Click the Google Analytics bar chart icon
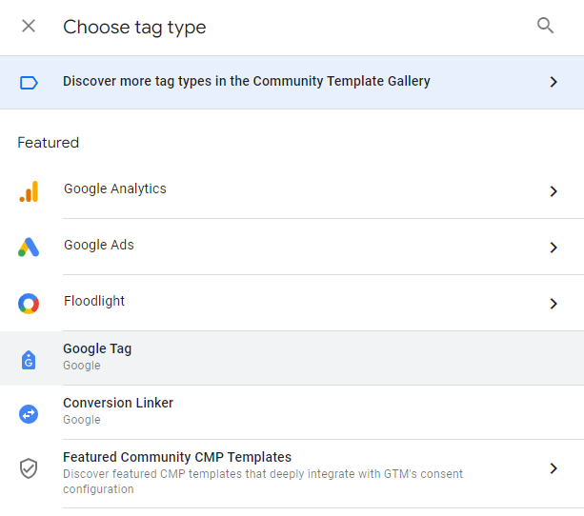The width and height of the screenshot is (584, 516). tap(29, 191)
